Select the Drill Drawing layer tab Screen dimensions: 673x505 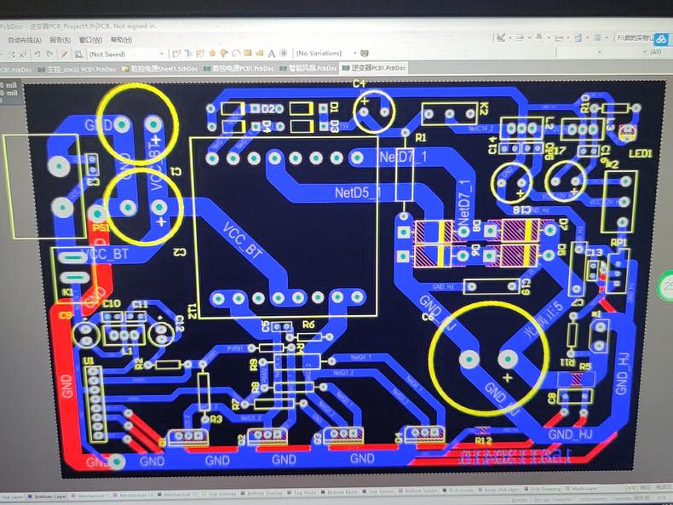point(542,489)
